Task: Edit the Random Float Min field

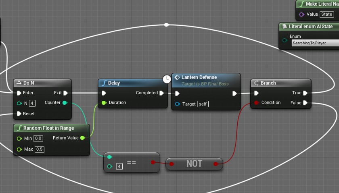Action: click(38, 138)
